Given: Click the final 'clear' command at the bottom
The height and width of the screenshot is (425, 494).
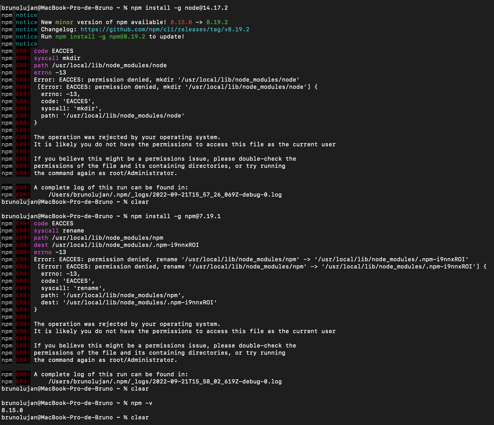Looking at the screenshot, I should pyautogui.click(x=140, y=418).
